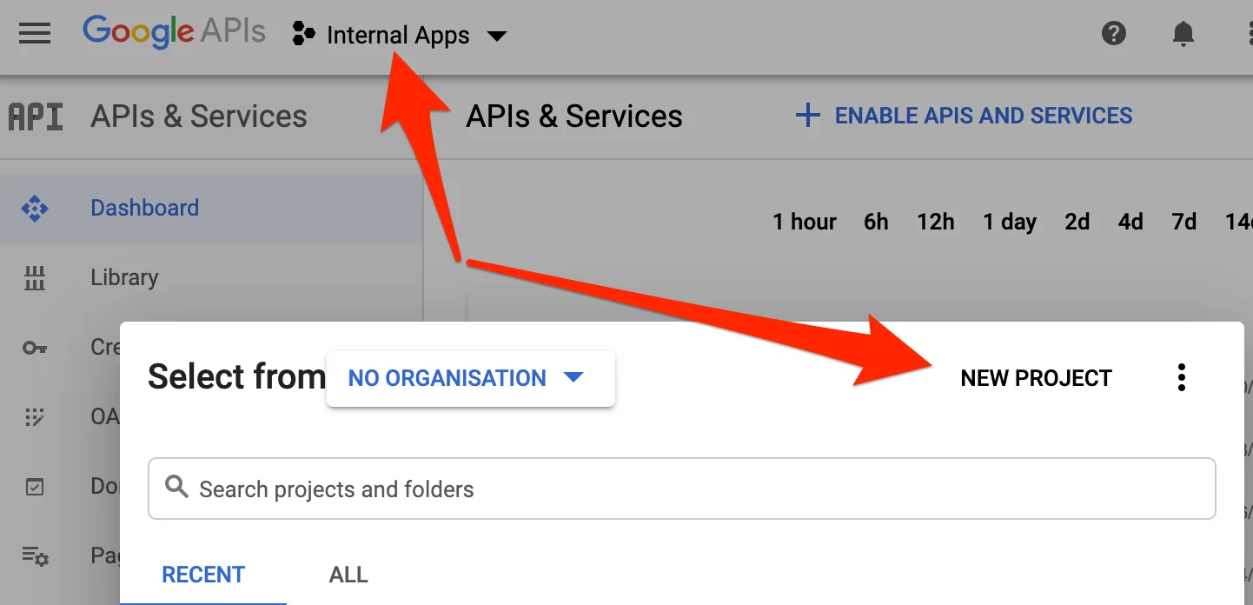Open the help question mark icon
Viewport: 1253px width, 605px height.
(1113, 34)
